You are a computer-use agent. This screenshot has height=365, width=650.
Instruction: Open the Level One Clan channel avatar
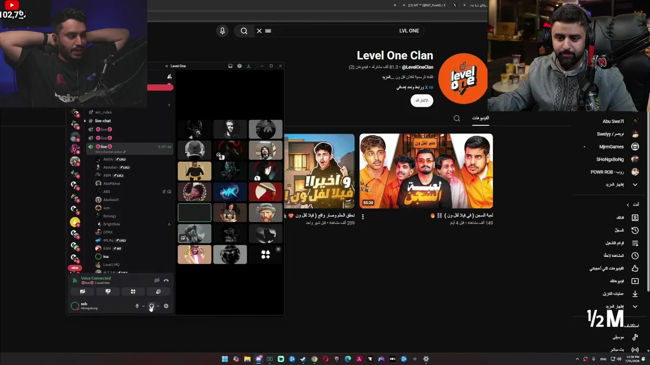point(463,79)
